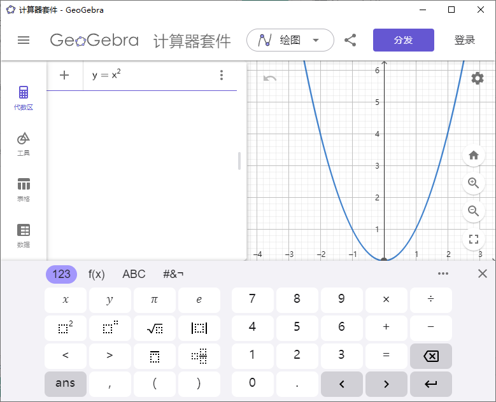Switch keyboard to 123 tab
The image size is (496, 402).
point(61,274)
